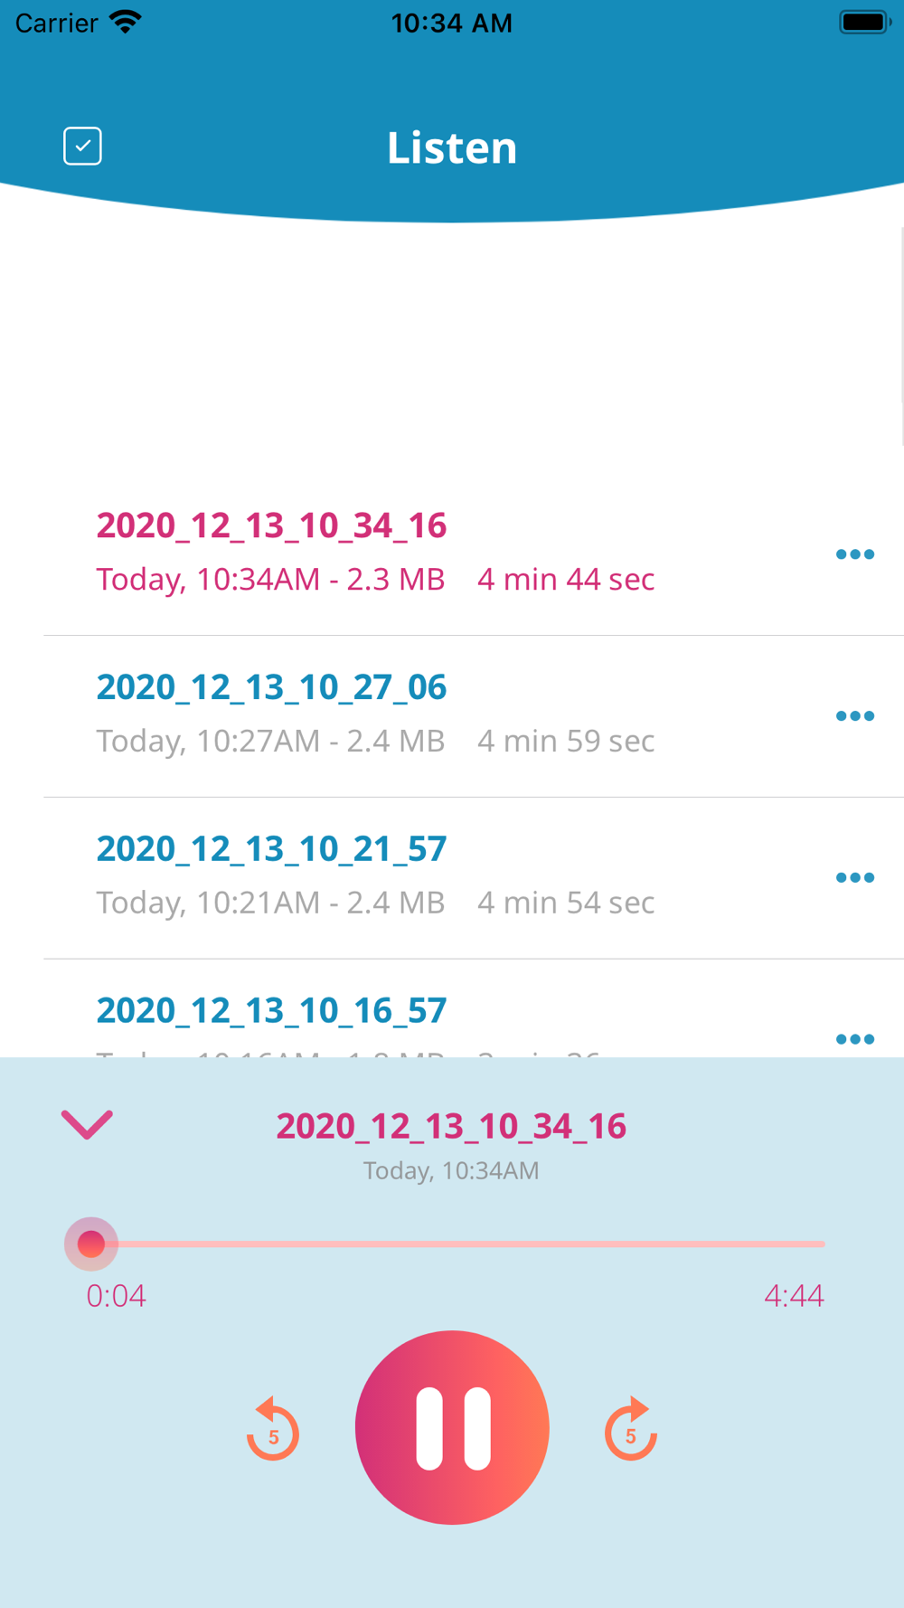
Task: Open more options for recording 2020_12_13_10_34_16
Action: click(x=854, y=554)
